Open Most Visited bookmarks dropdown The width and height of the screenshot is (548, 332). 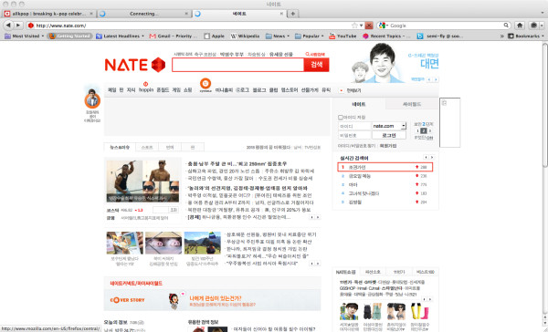pos(25,36)
